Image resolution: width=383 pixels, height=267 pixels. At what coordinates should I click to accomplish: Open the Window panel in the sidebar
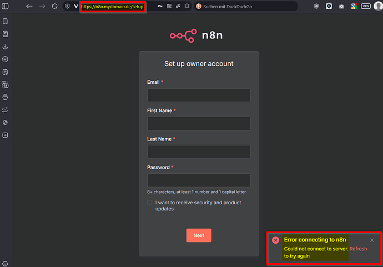pyautogui.click(x=5, y=97)
